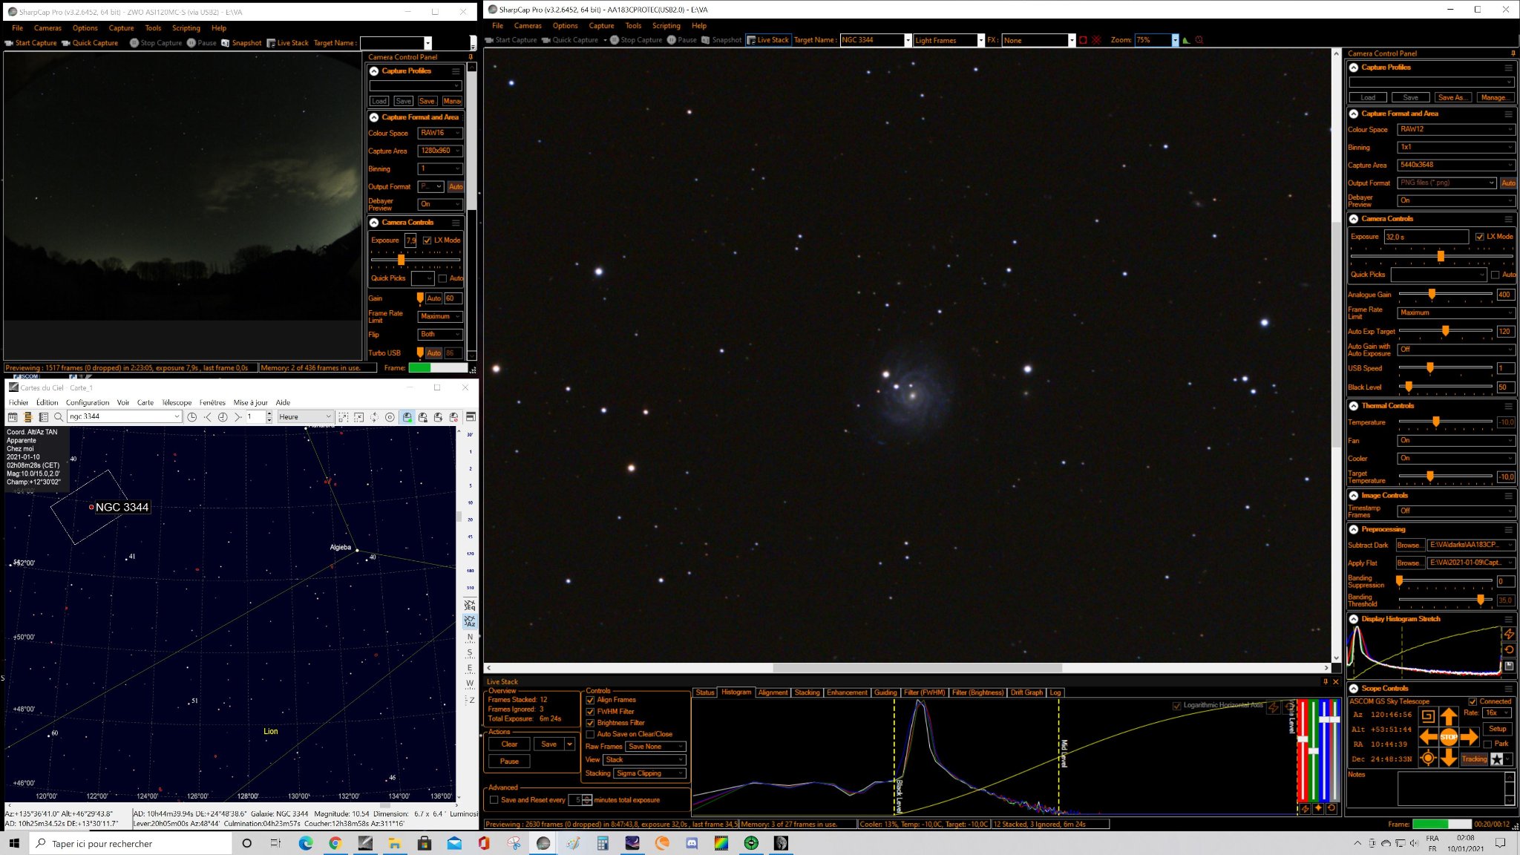Toggle Auto checkbox beside Quick Picks in main window
The height and width of the screenshot is (855, 1520).
(x=1495, y=275)
